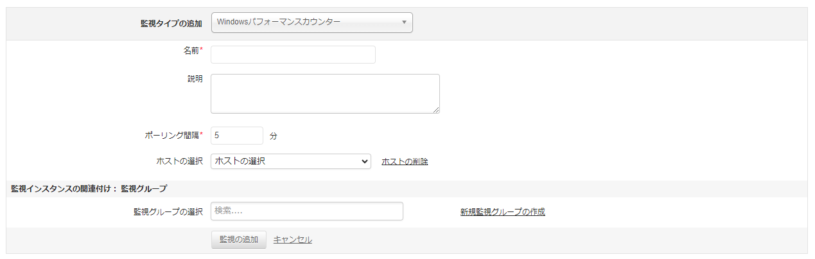Focus the 監視グループの選択 search box
Screen dimensions: 815x259
(307, 211)
